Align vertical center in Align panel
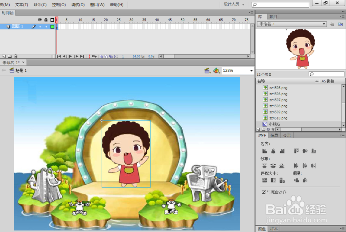Screen dimensions: 346x232 pos(305,151)
